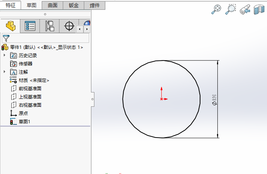Expand the 注解 folder
Image resolution: width=267 pixels, height=174 pixels.
5,72
